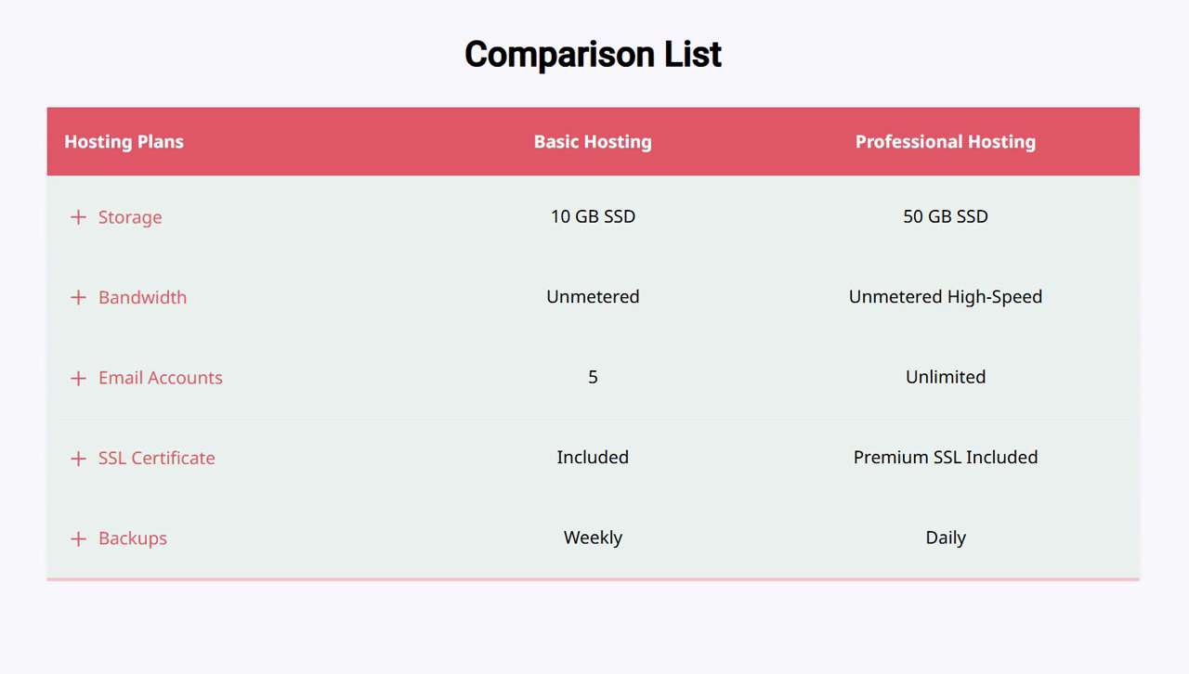
Task: Click the plus icon beside Backups
Action: click(x=78, y=538)
